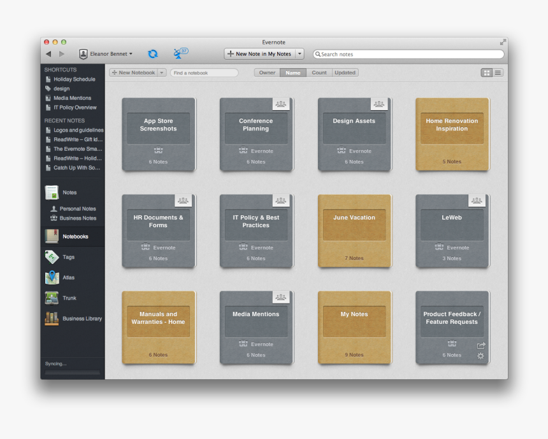The height and width of the screenshot is (439, 548).
Task: Switch notebooks to list view
Action: tap(498, 73)
